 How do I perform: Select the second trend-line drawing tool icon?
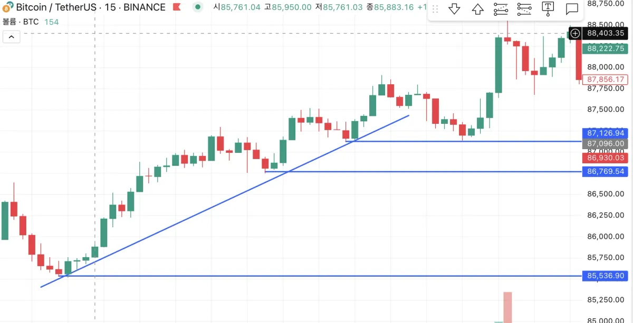click(524, 9)
